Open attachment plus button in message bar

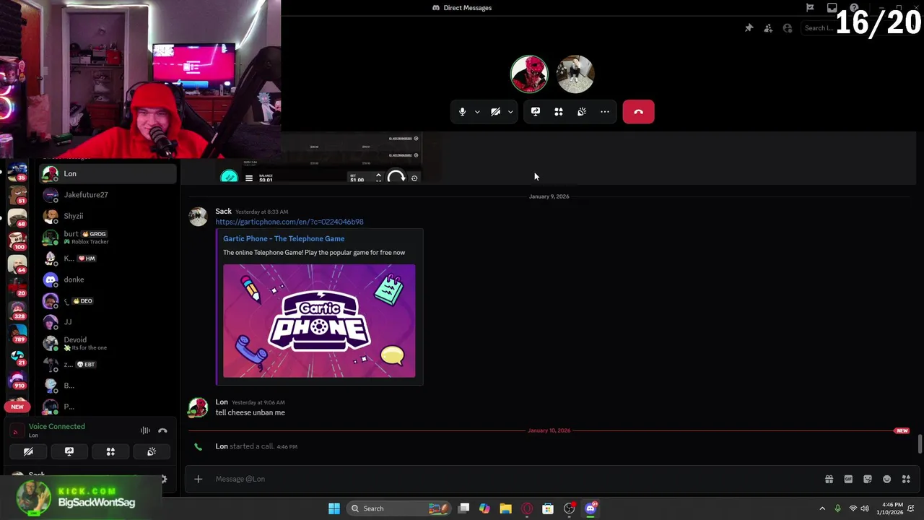pos(198,479)
